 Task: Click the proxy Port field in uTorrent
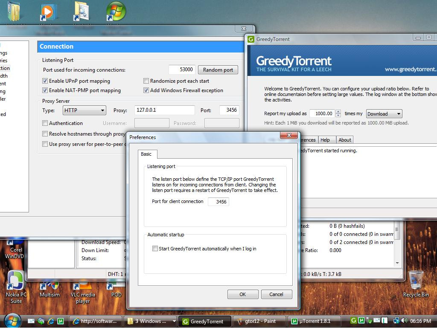[x=229, y=110]
